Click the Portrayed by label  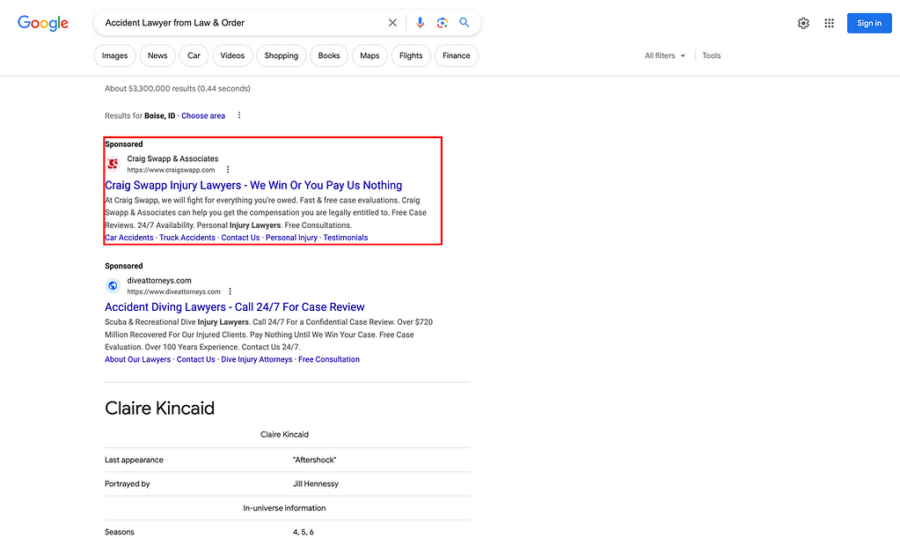(x=127, y=484)
